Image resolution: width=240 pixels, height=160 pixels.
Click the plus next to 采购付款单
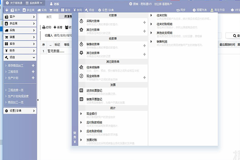pos(144,22)
